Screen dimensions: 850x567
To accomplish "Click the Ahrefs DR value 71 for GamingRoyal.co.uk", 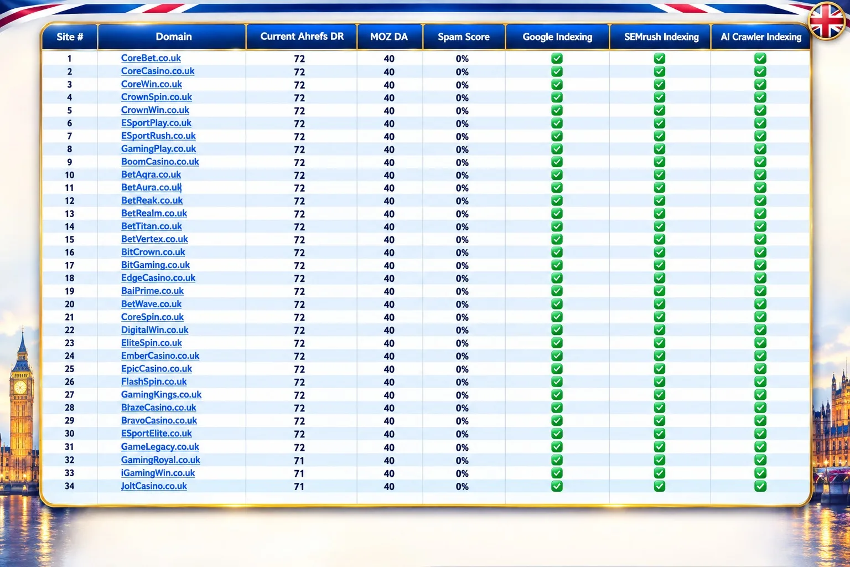I will coord(299,461).
